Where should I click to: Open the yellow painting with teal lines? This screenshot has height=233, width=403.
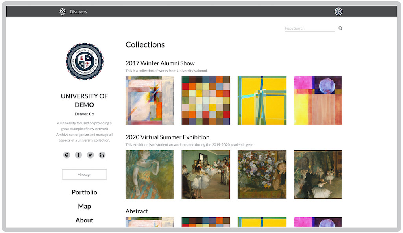coord(262,100)
